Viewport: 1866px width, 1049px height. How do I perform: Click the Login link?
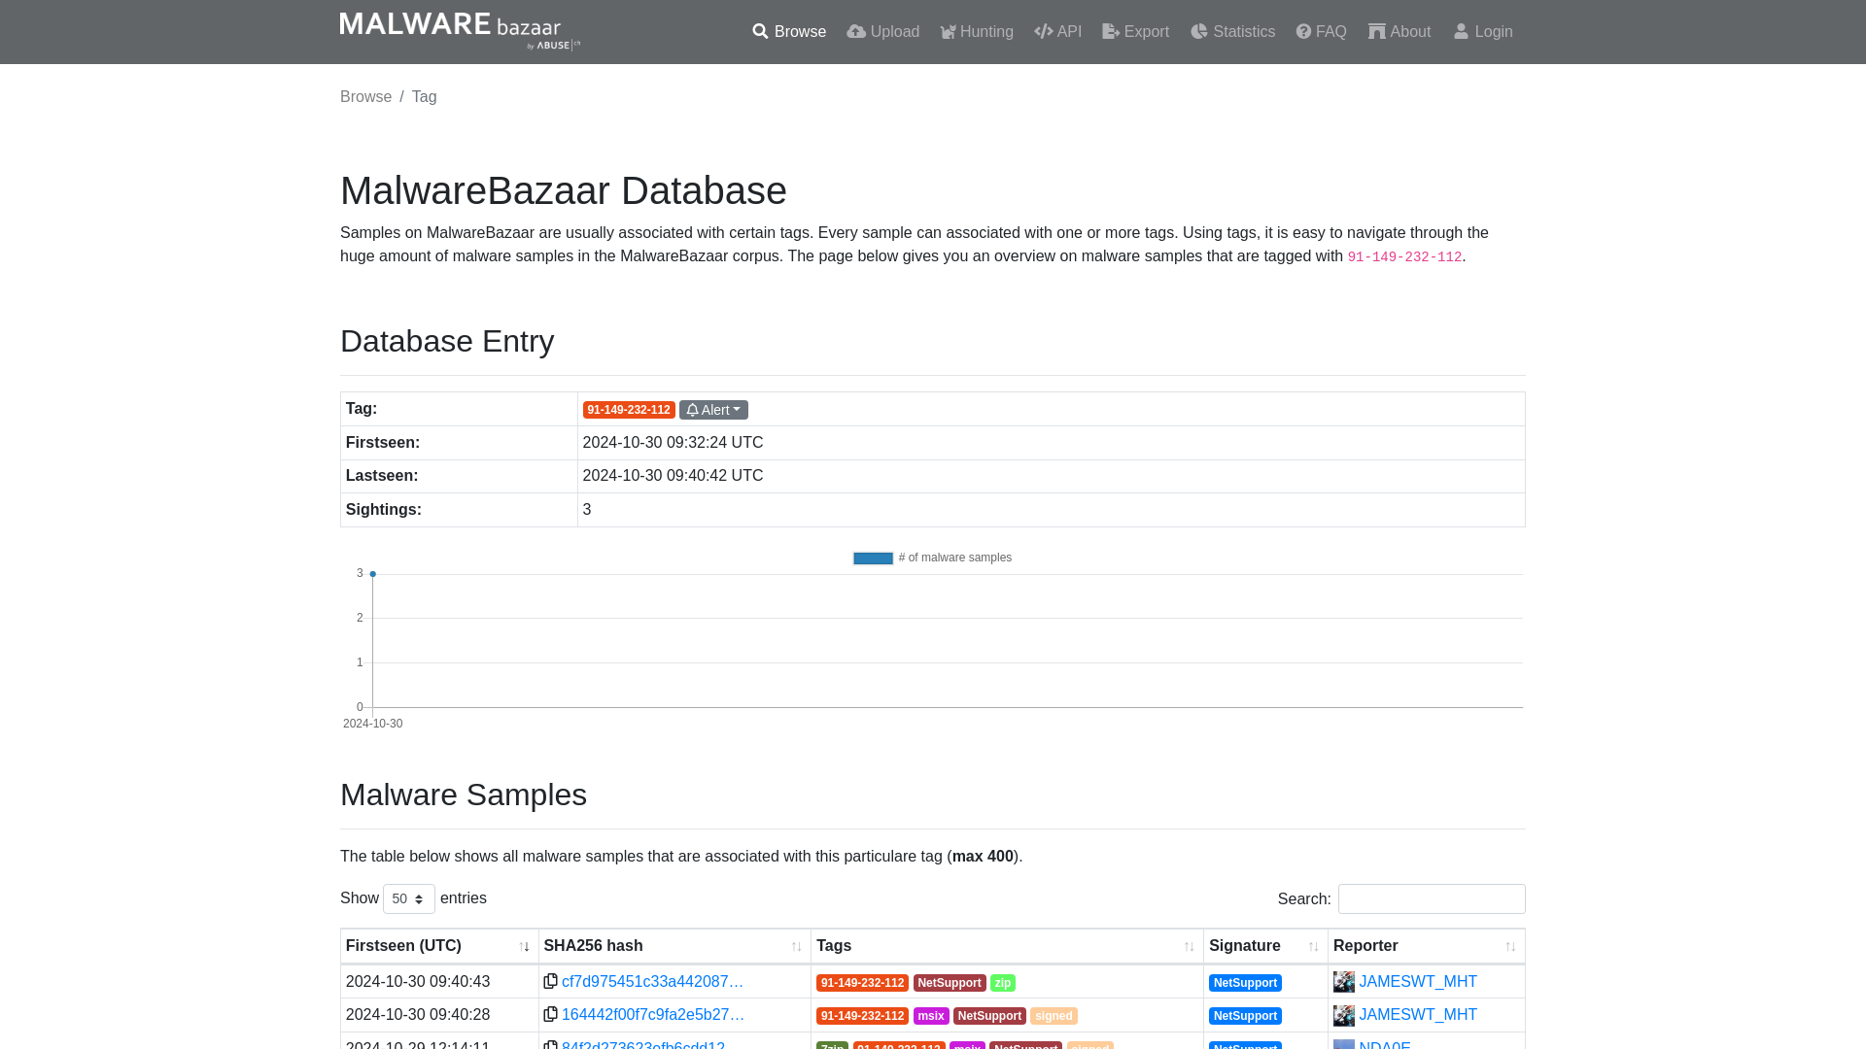1483,32
